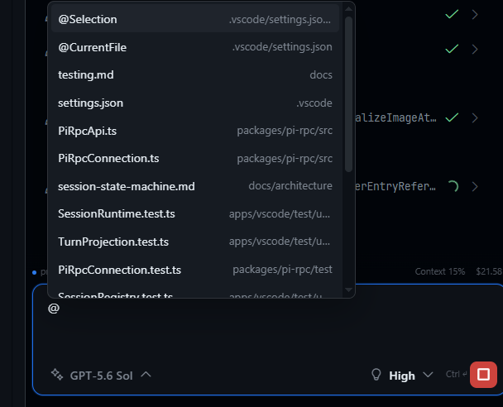Expand the erEntryRefer… row chevron
Viewport: 503px width, 407px height.
[475, 187]
